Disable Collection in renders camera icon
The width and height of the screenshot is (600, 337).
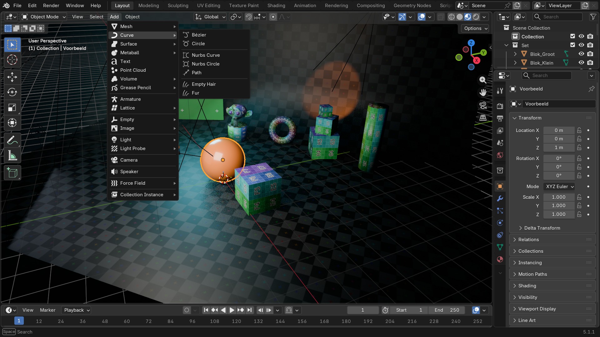(590, 37)
